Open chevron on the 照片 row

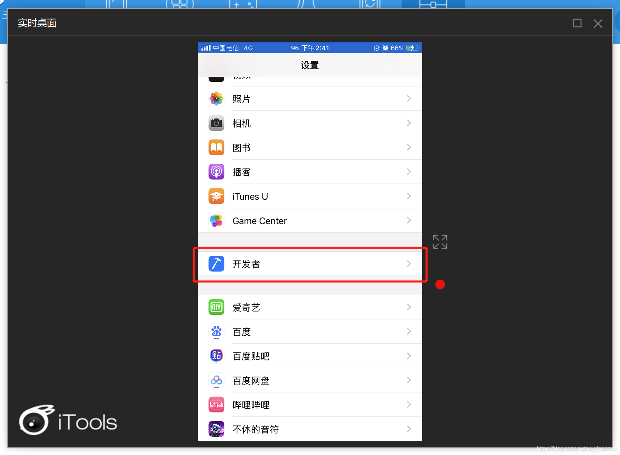[409, 99]
